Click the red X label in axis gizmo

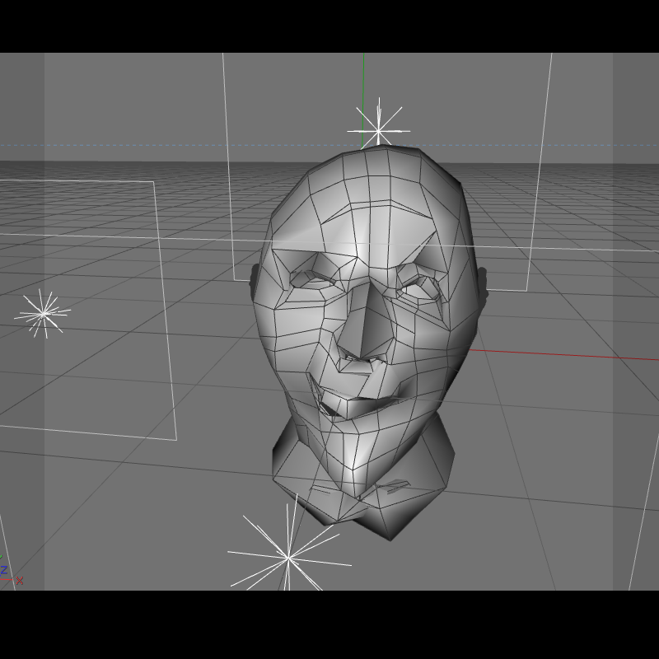click(x=19, y=581)
